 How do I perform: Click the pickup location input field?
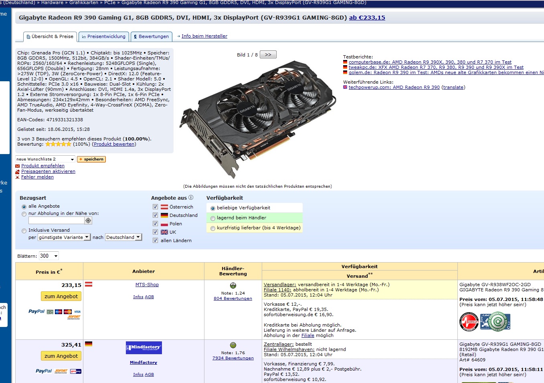pyautogui.click(x=56, y=221)
